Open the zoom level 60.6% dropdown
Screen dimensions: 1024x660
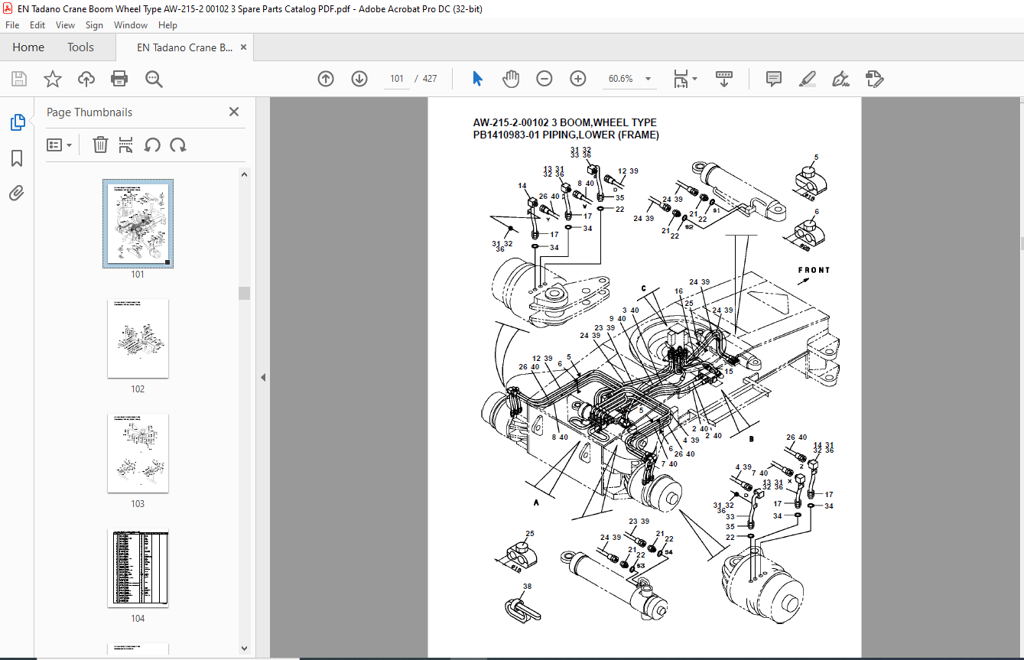649,79
